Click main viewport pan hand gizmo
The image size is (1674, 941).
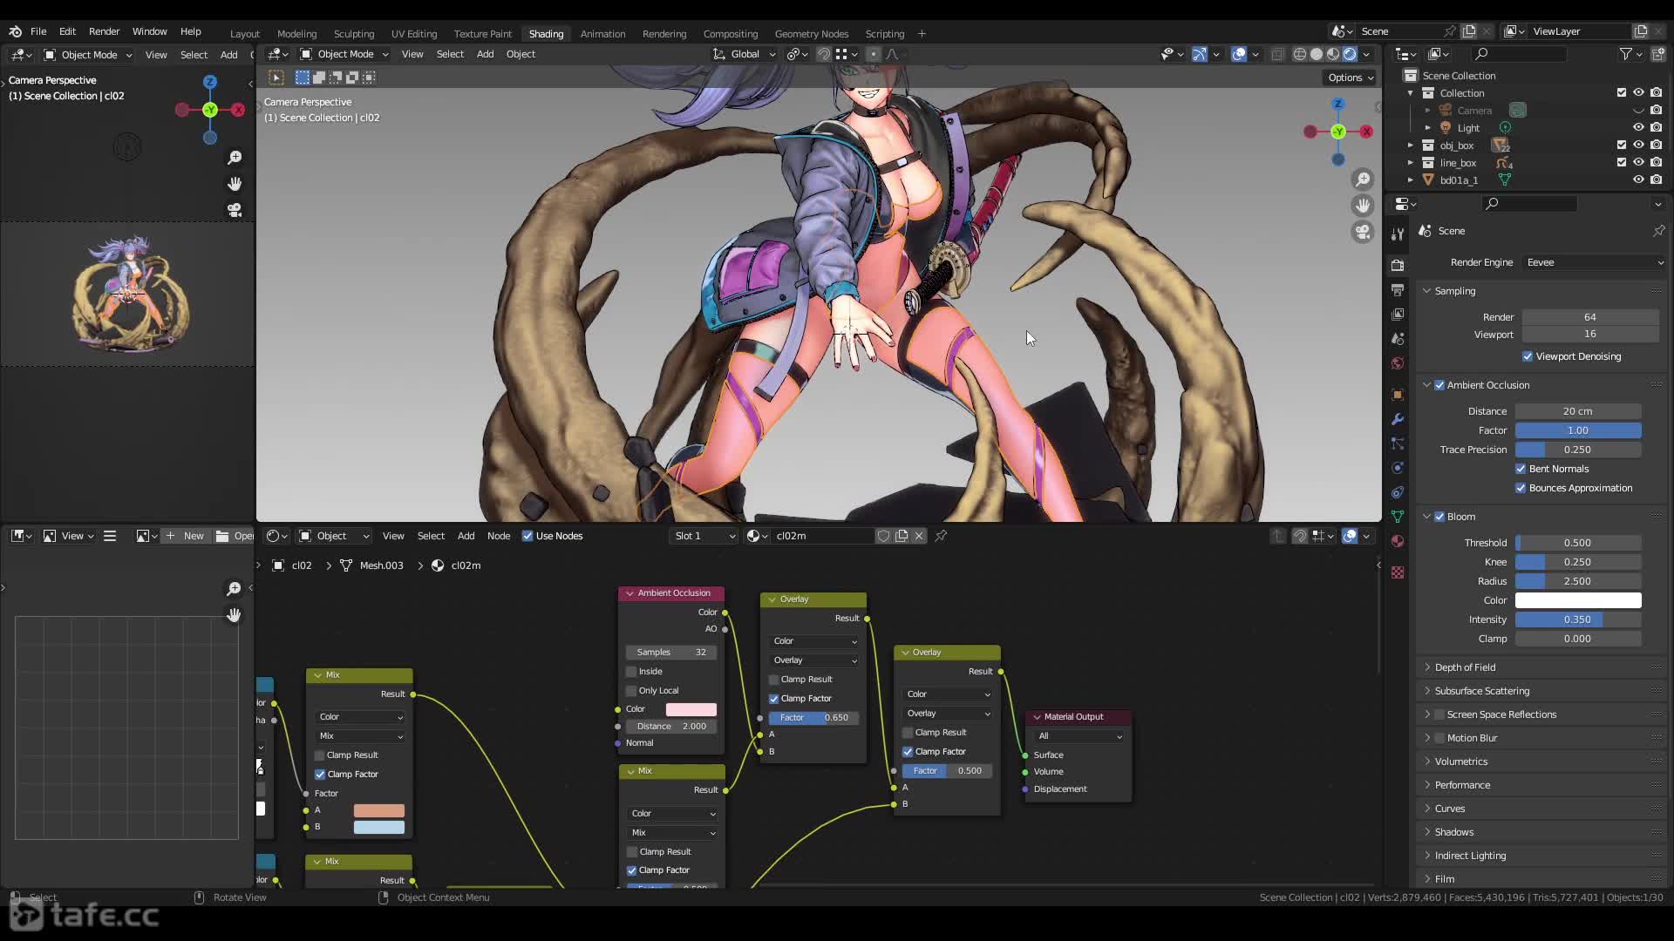click(x=1362, y=206)
